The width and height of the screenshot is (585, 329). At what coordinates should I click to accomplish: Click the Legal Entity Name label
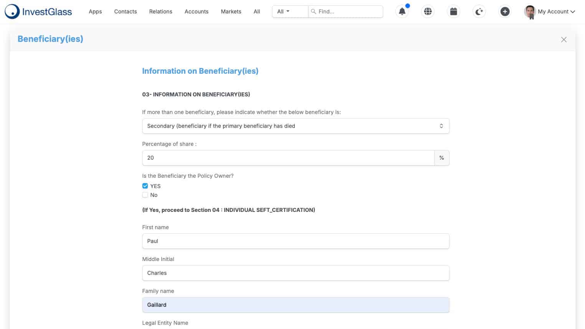165,323
